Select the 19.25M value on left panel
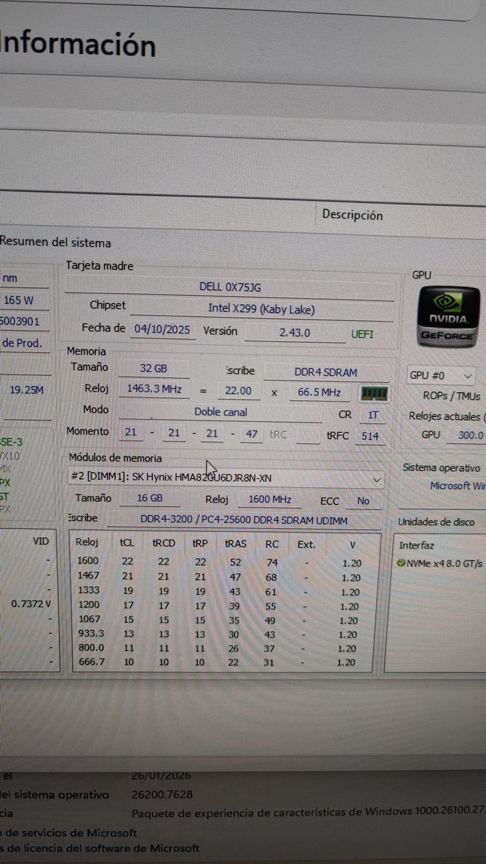The width and height of the screenshot is (486, 864). point(26,390)
